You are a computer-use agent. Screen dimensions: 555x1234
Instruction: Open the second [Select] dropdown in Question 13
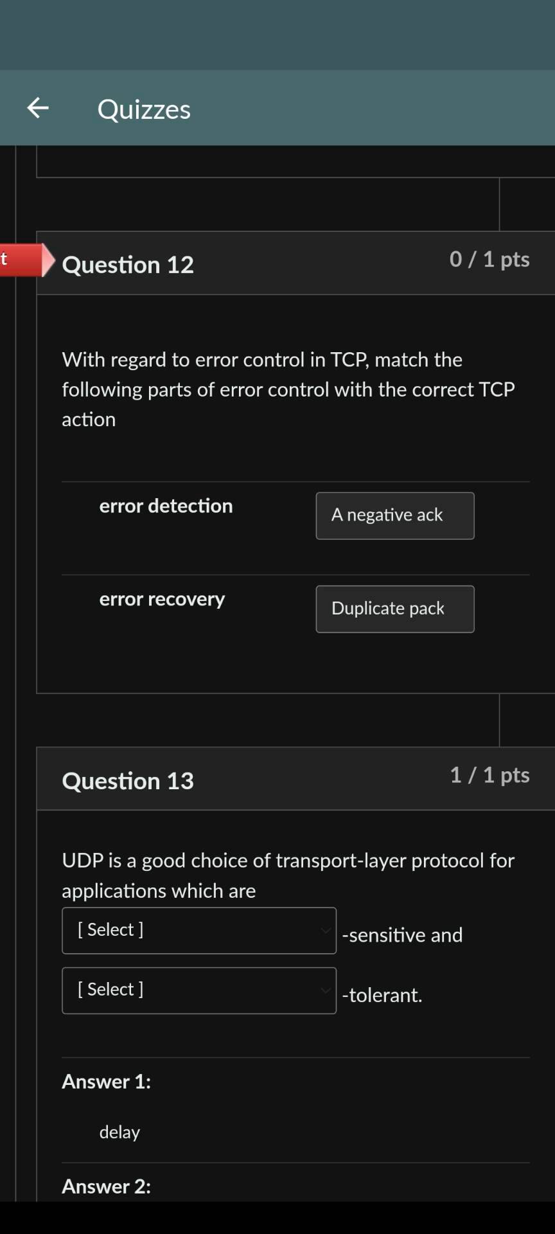(198, 990)
